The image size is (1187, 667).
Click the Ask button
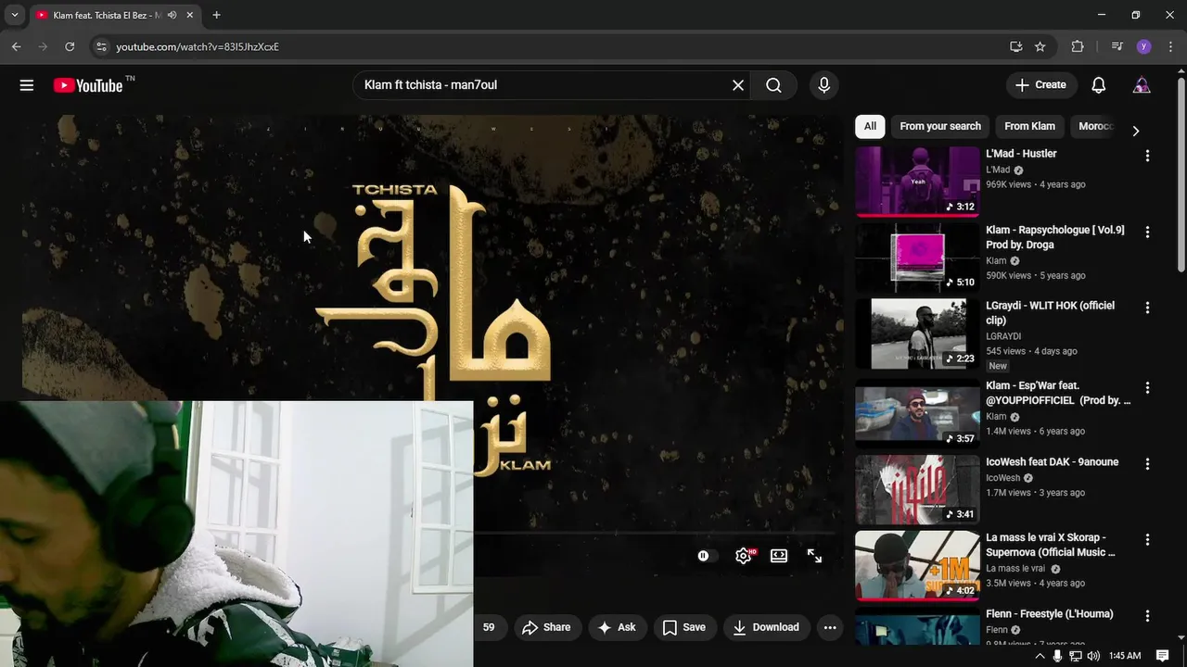617,627
